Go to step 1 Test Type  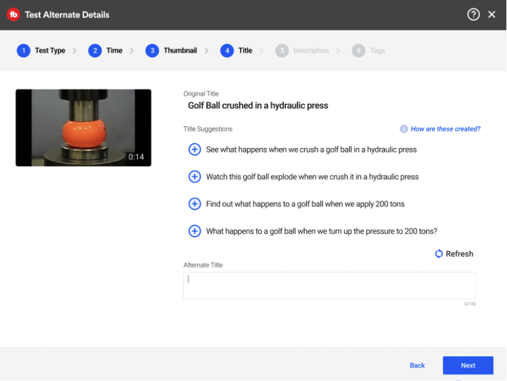[x=41, y=51]
